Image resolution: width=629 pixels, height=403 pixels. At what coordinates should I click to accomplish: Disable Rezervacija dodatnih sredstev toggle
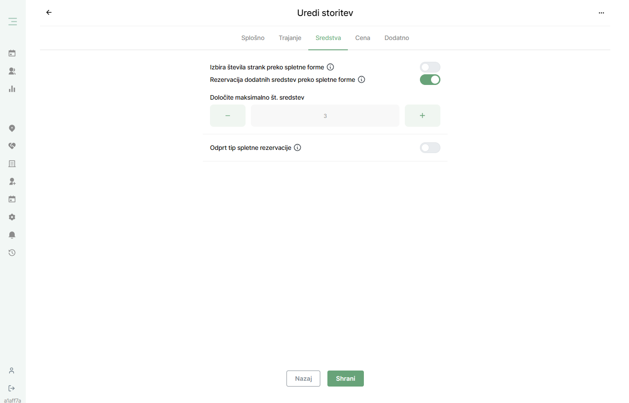coord(430,80)
